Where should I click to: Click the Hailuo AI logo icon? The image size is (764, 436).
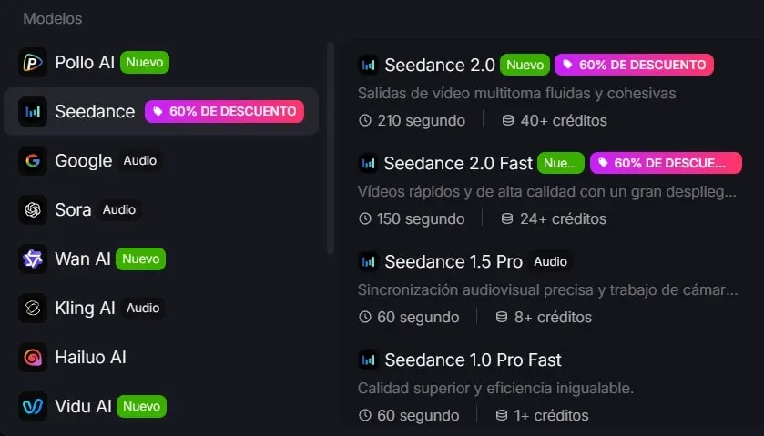point(33,358)
